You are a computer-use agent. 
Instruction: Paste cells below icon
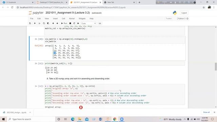(x=48, y=23)
